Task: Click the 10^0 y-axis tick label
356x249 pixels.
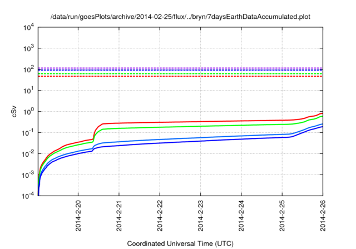Action: coord(28,112)
